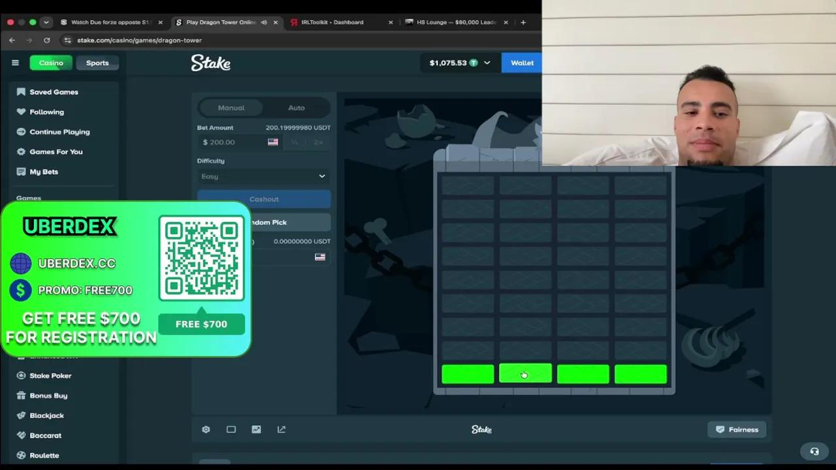Close the IRLToolkit Dashboard tab
Screen dimensions: 836x470
(x=391, y=22)
